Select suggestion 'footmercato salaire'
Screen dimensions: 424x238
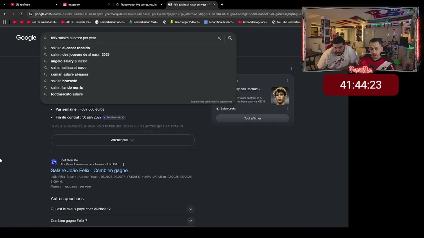tap(138, 94)
